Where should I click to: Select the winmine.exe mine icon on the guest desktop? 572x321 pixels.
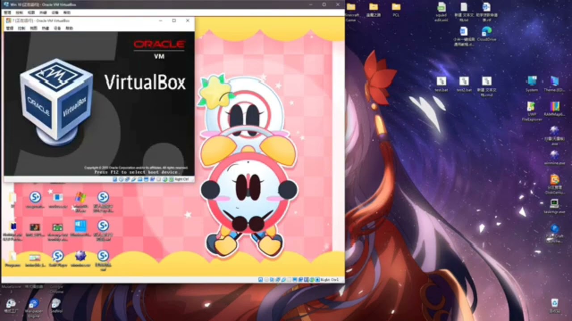pyautogui.click(x=80, y=259)
